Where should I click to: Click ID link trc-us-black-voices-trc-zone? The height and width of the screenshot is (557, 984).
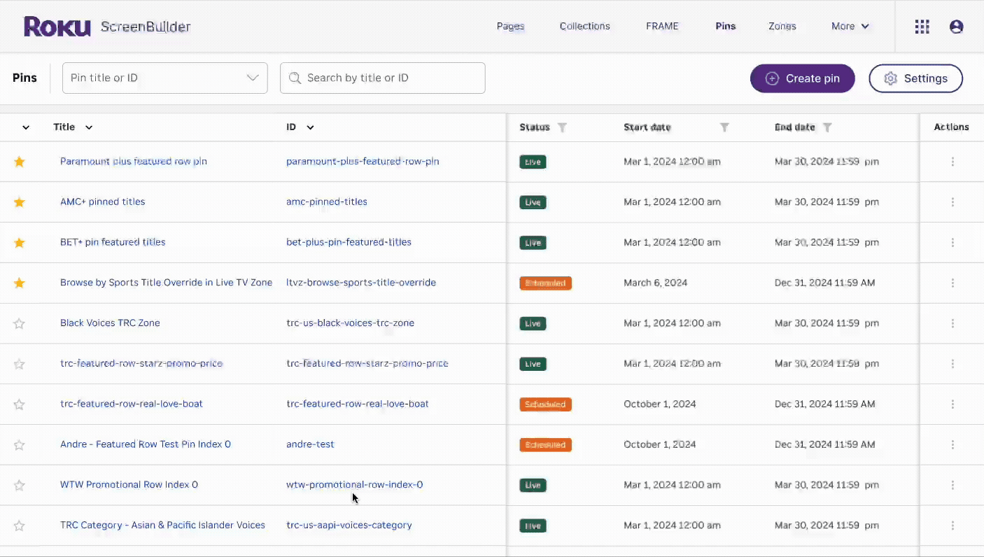pyautogui.click(x=350, y=323)
